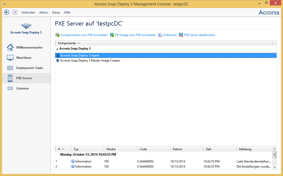Screen dimensions: 283x176
Task: Select Acronis Snap Deploy 5 Agent row
Action: (x=166, y=55)
